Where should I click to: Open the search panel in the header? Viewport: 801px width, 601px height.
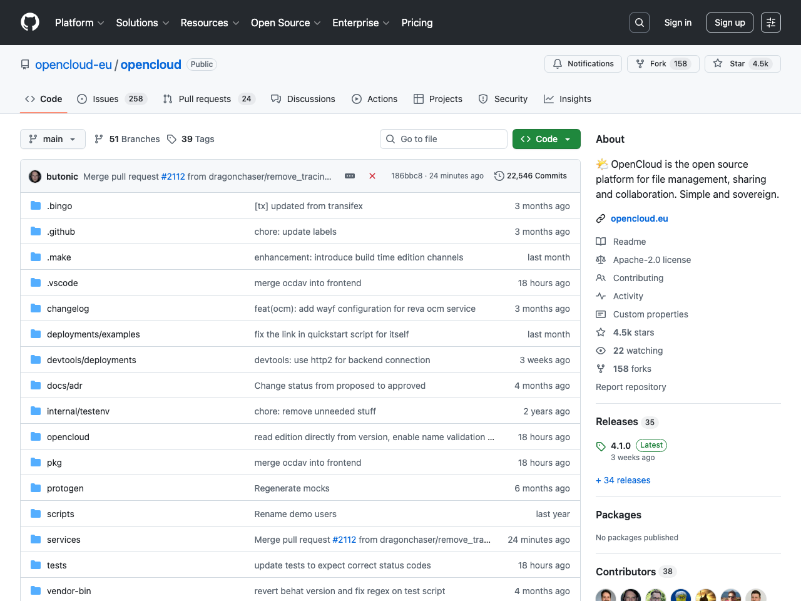coord(639,22)
